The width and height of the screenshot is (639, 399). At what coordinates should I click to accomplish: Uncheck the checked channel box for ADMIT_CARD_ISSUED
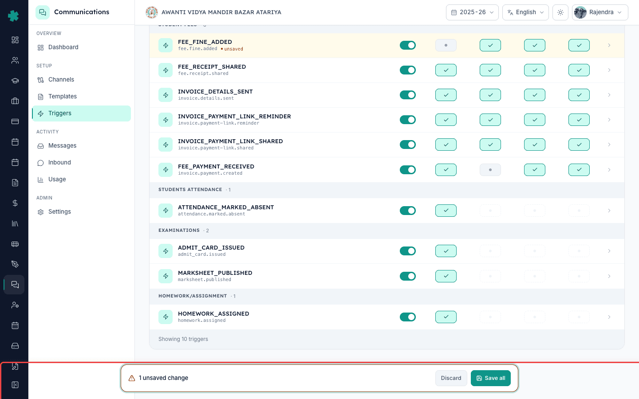(x=446, y=251)
